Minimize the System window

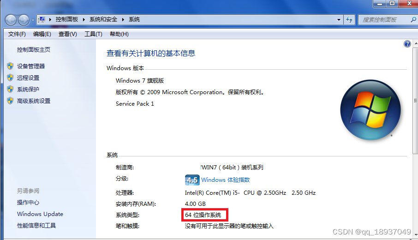[380, 4]
